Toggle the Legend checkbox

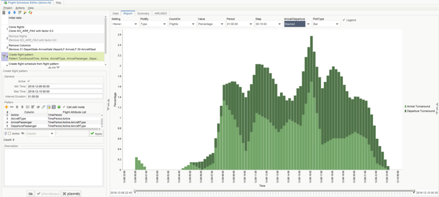point(344,20)
